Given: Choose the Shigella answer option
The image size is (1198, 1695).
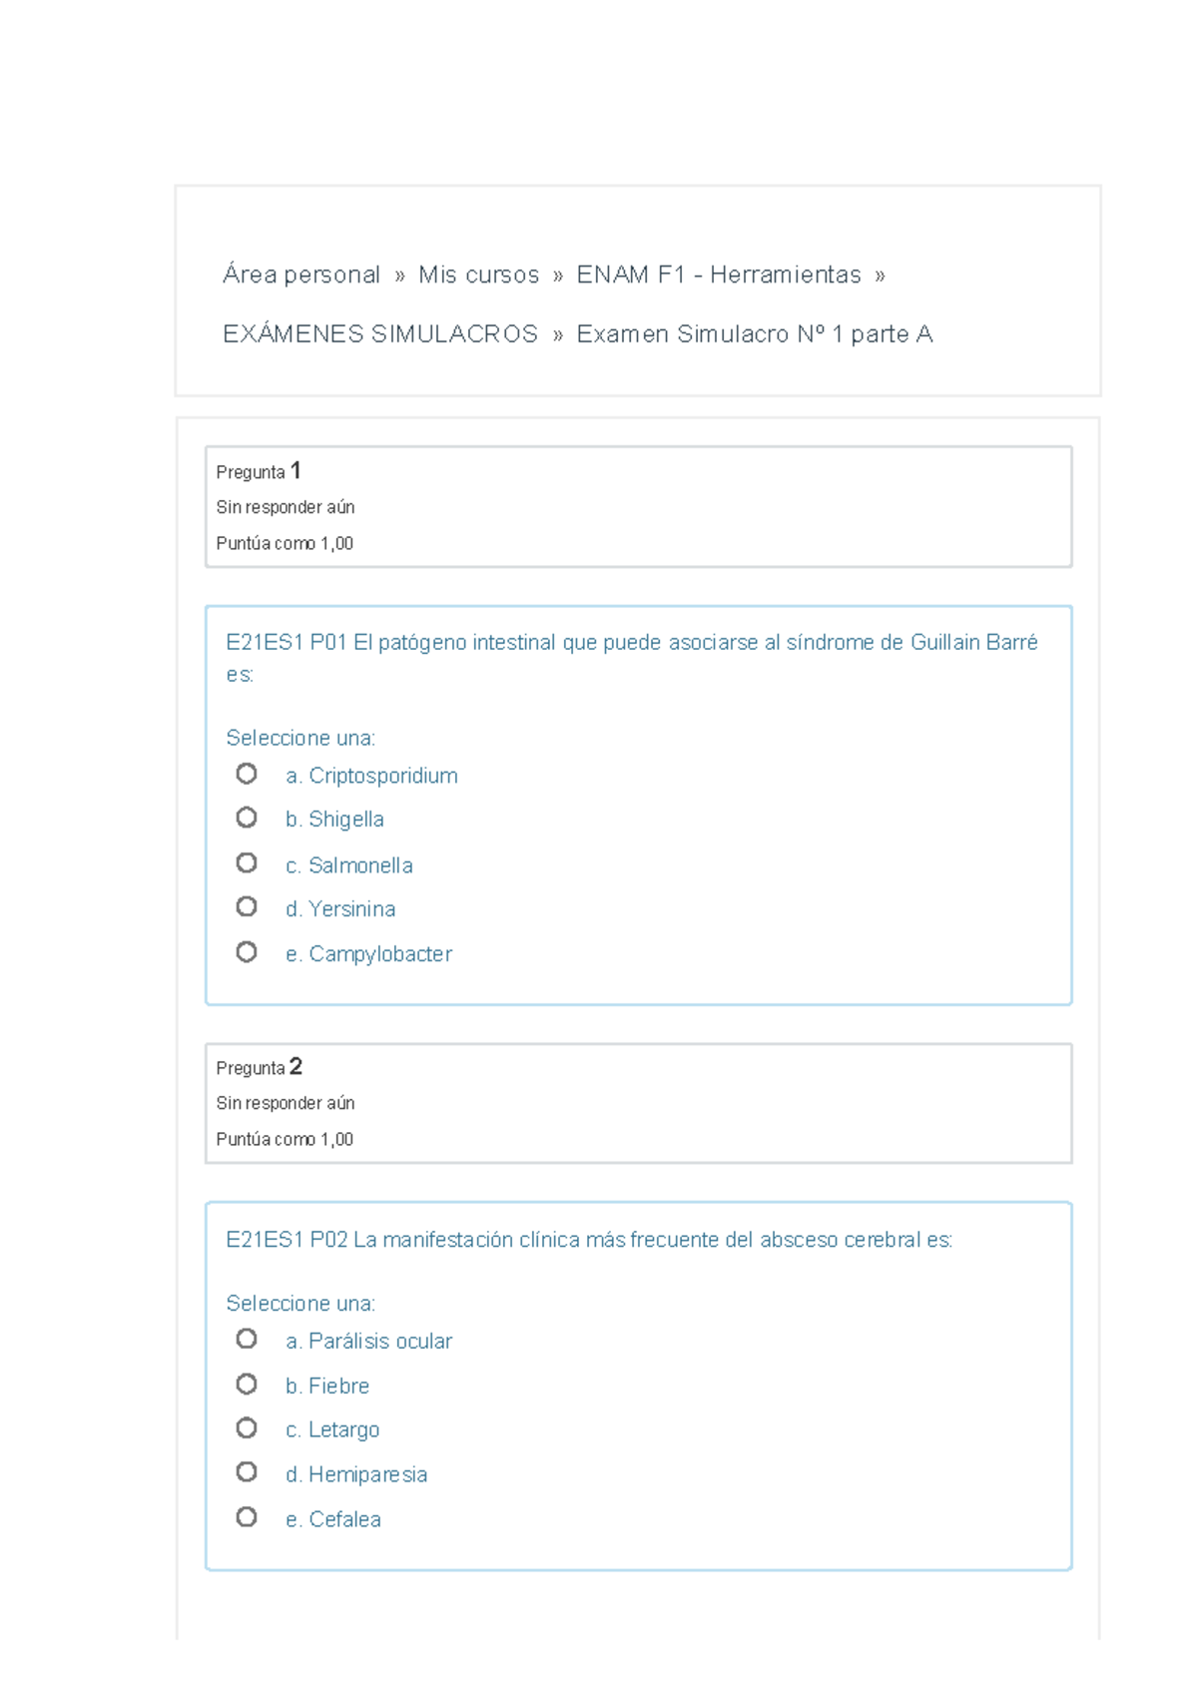Looking at the screenshot, I should (x=247, y=818).
